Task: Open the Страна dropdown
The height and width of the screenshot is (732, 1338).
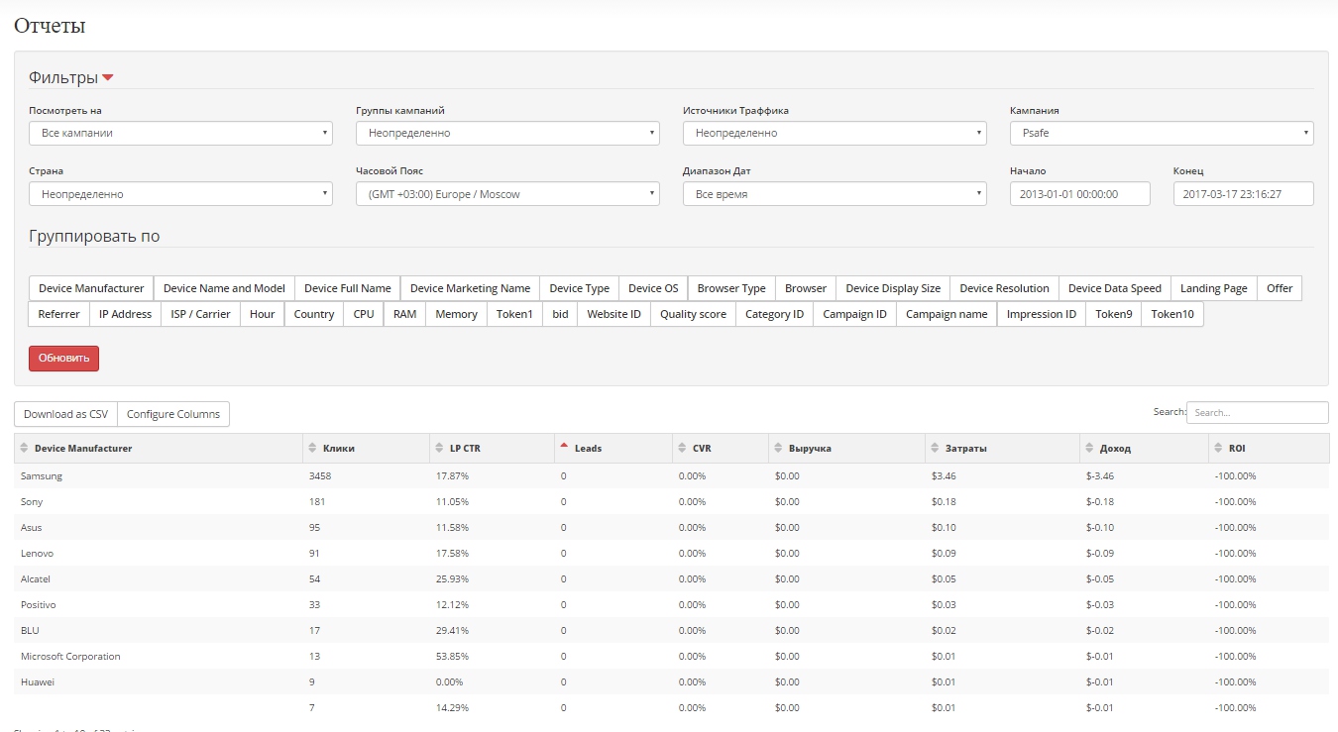Action: click(180, 194)
